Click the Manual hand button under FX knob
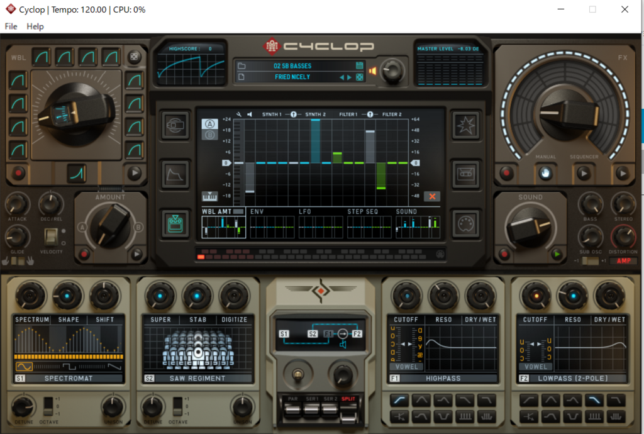The height and width of the screenshot is (434, 644). coord(545,173)
